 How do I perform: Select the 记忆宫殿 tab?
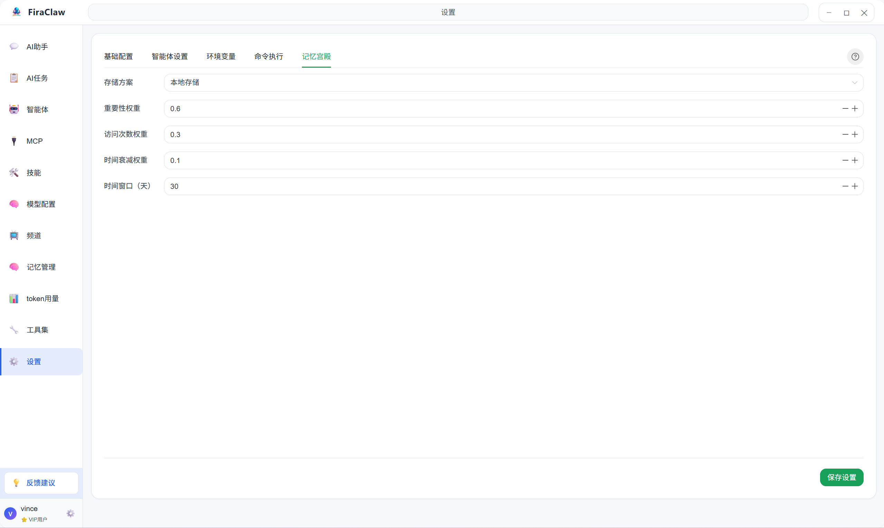pos(316,57)
